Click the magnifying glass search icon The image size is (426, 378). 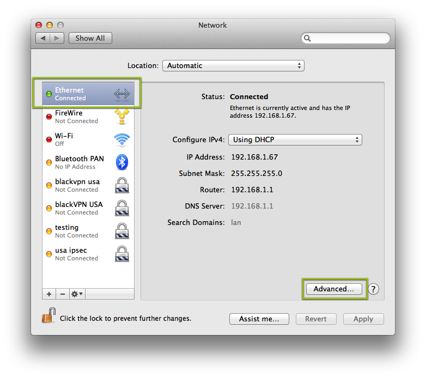(x=307, y=38)
